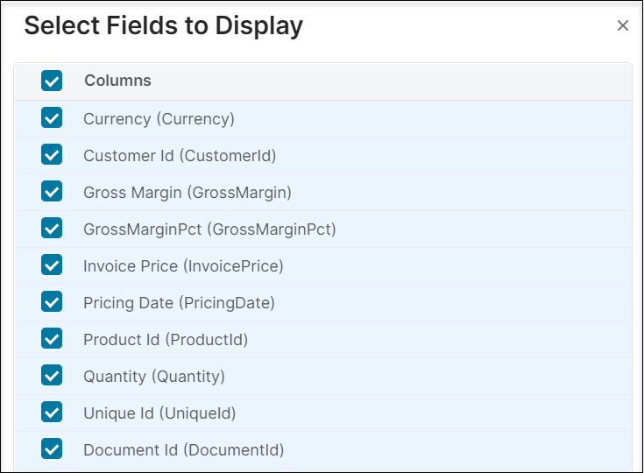This screenshot has height=473, width=644.
Task: Uncheck the Currency field checkbox
Action: point(52,118)
